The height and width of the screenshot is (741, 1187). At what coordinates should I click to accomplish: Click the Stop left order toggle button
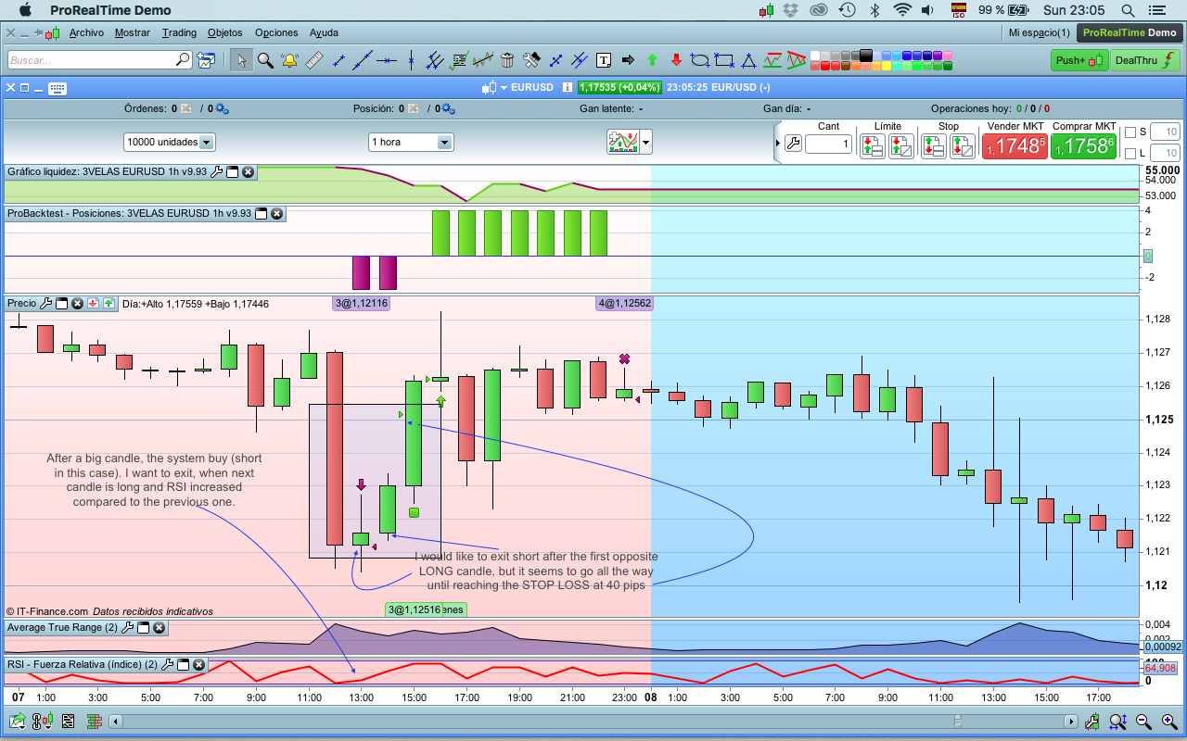[933, 145]
